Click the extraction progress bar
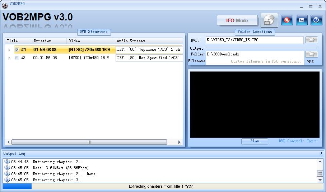Screen dimensions: 326x192 pyautogui.click(x=163, y=186)
